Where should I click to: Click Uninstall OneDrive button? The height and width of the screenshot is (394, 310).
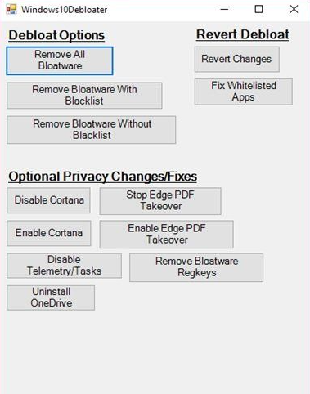[x=51, y=298]
